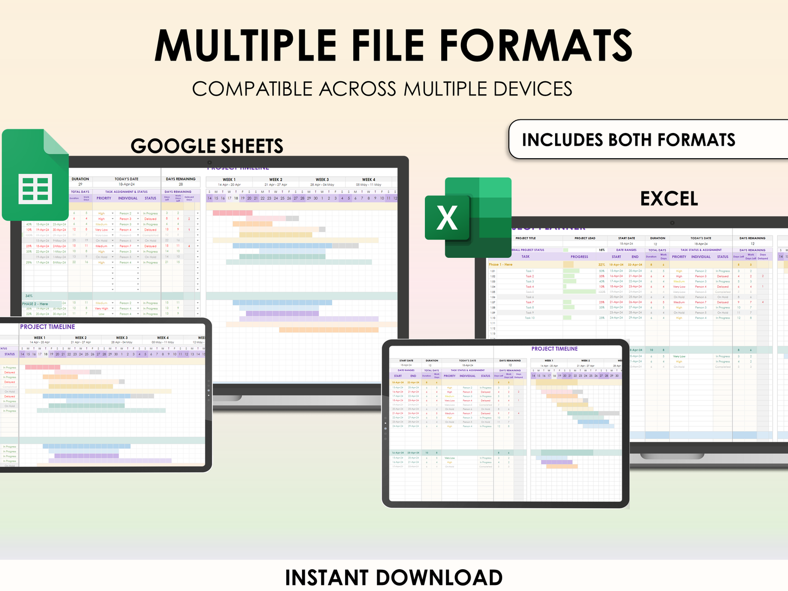788x591 pixels.
Task: Expand the Person 7 individual dropdown arrow
Action: point(138,246)
